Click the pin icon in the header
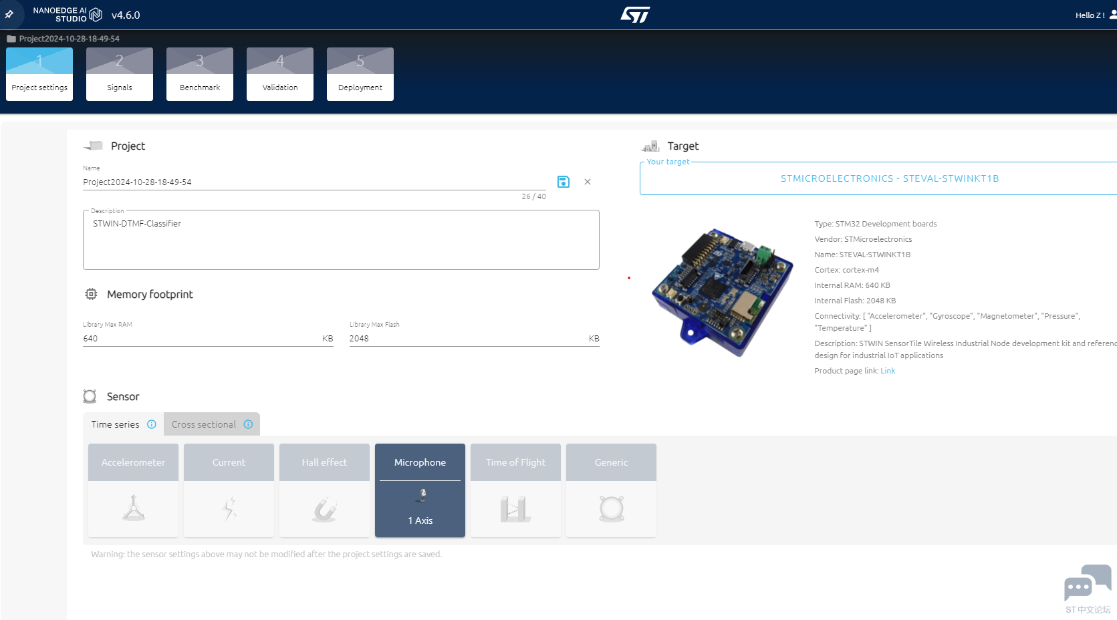 (x=9, y=14)
